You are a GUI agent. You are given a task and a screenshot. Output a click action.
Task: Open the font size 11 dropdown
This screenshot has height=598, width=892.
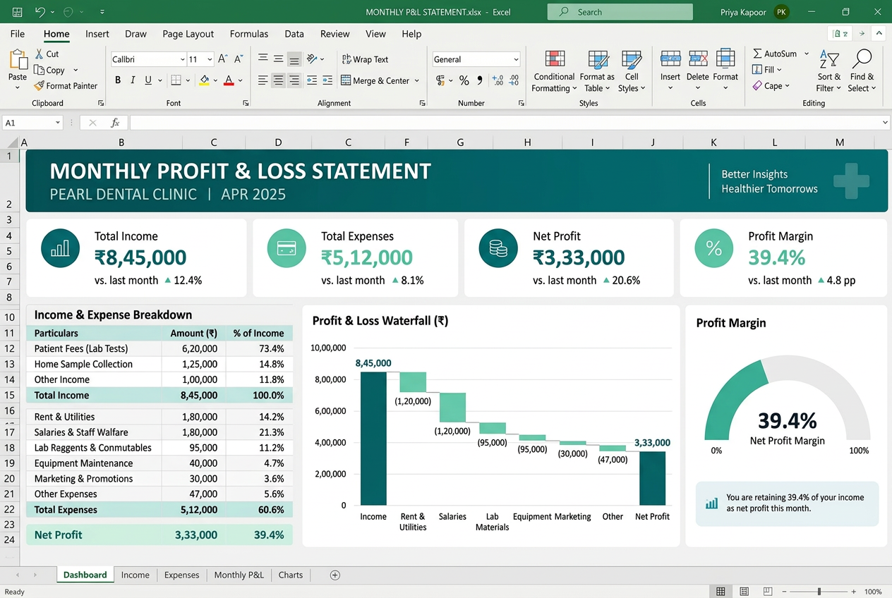point(211,59)
